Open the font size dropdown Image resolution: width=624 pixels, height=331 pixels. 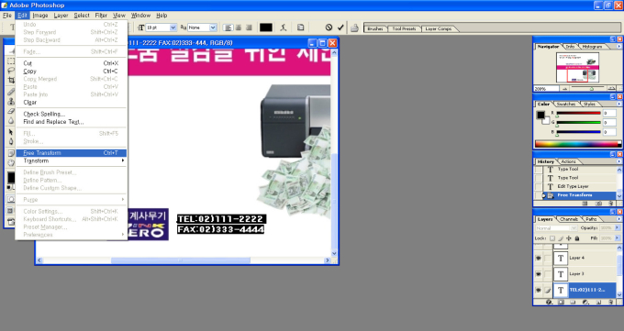173,28
